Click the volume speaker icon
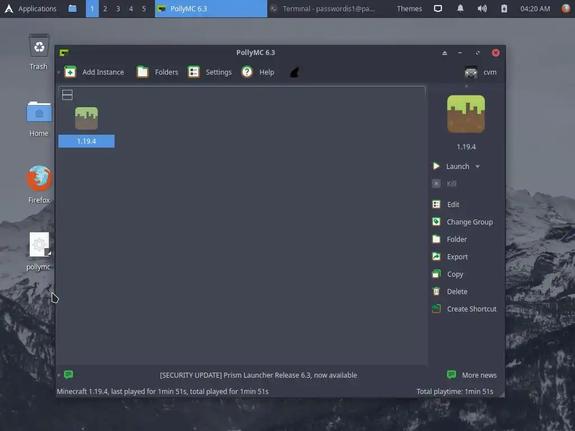 pos(482,8)
